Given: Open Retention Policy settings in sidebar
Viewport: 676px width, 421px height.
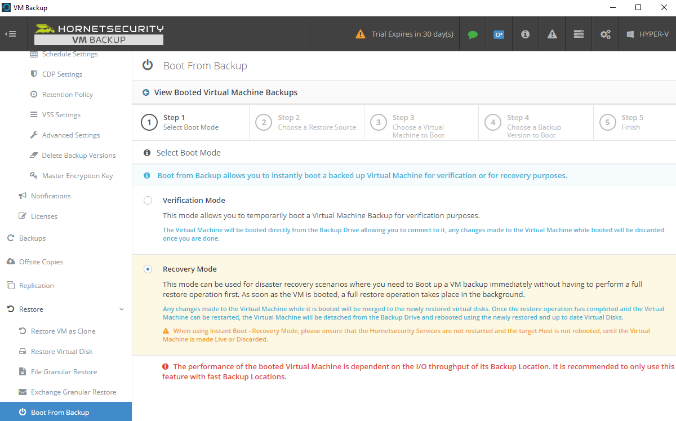Looking at the screenshot, I should tap(67, 95).
